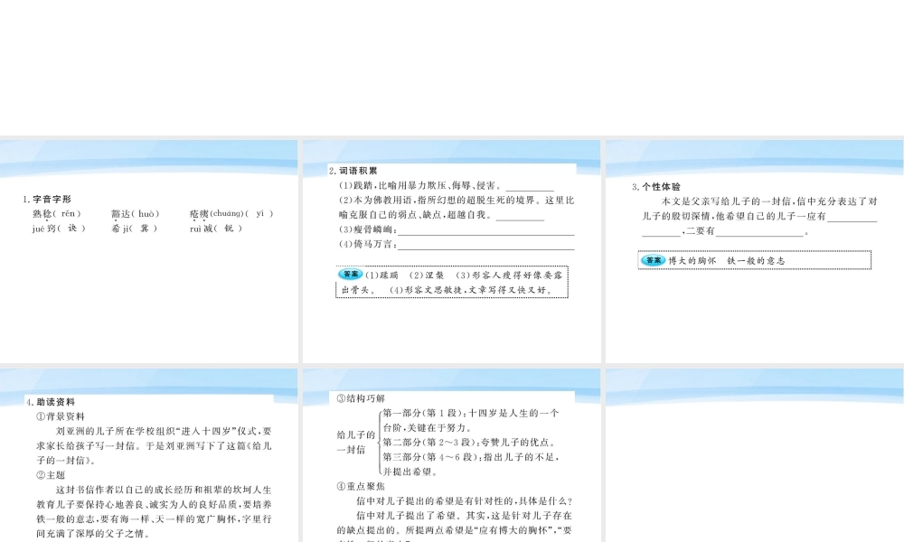Image resolution: width=904 pixels, height=542 pixels.
Task: Click the question 信中对儿子提出的希望是有针对性的
Action: coord(465,501)
